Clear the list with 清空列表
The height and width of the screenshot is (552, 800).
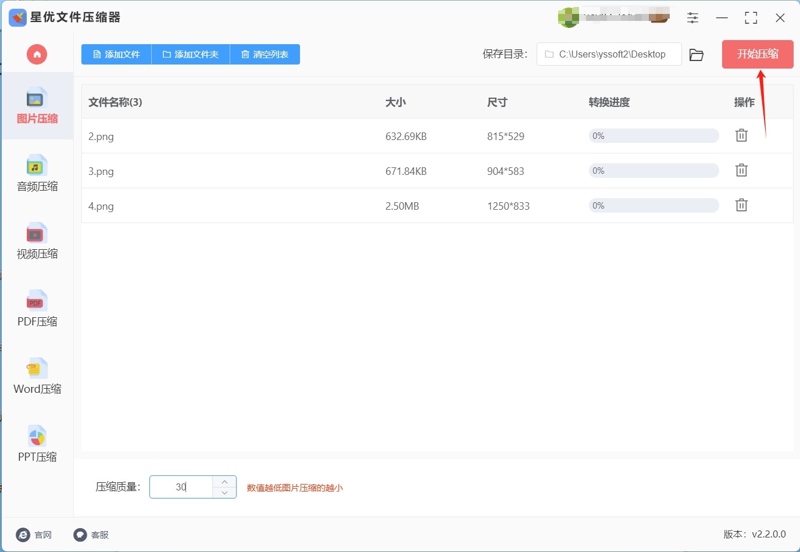pyautogui.click(x=265, y=55)
